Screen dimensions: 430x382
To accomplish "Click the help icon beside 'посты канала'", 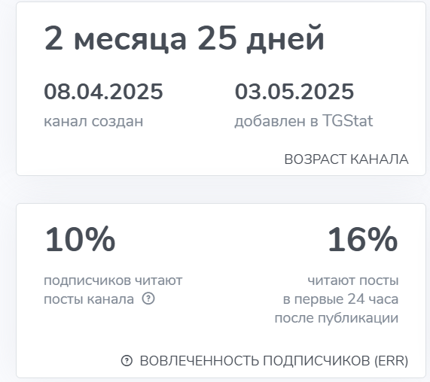I will pyautogui.click(x=148, y=299).
